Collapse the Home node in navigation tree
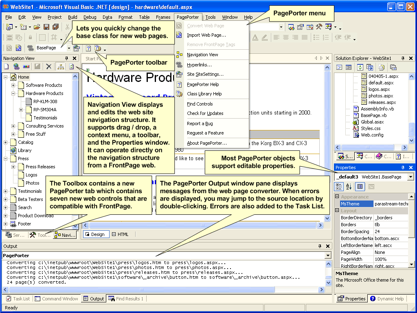Viewport: 417px width, 313px height. [5, 77]
